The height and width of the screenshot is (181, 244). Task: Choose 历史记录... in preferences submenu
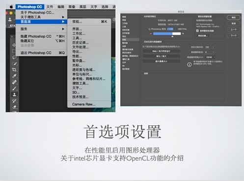[89, 43]
